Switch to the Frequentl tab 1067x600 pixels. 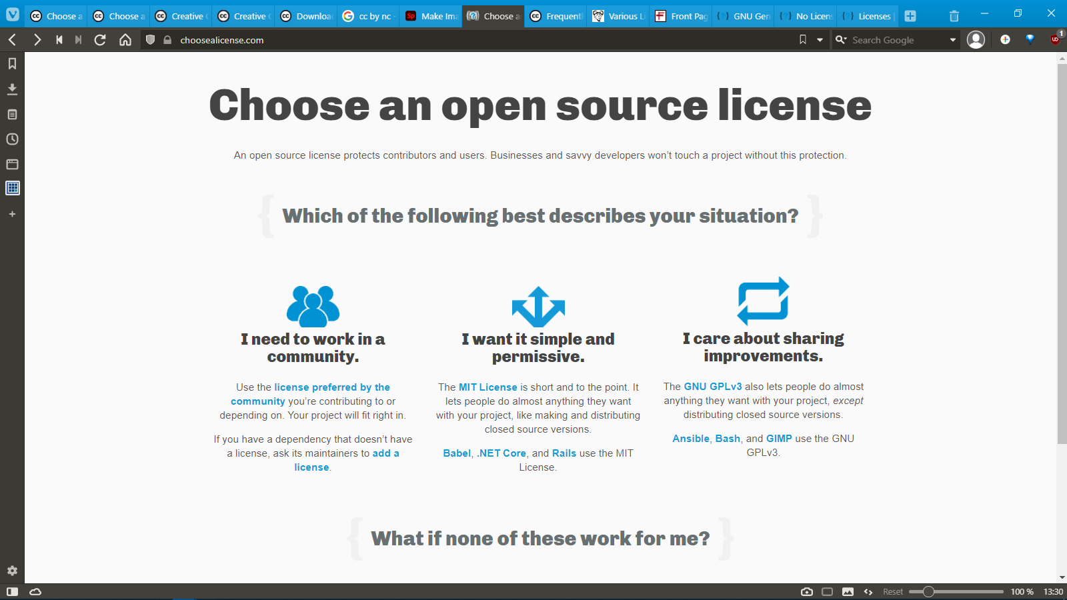(x=556, y=16)
